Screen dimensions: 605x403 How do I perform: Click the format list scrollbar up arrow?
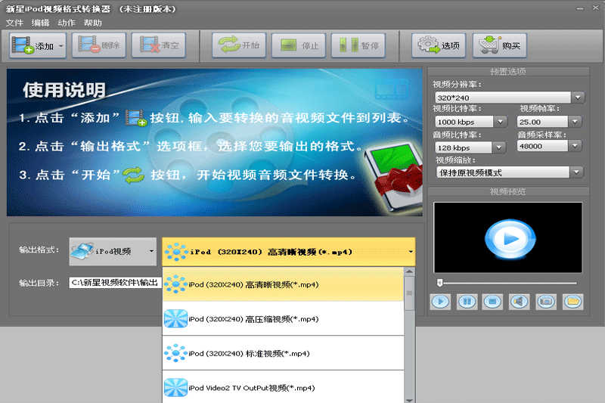(x=409, y=271)
